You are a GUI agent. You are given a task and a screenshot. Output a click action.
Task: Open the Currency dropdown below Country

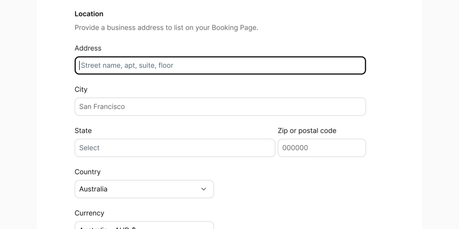coord(144,225)
